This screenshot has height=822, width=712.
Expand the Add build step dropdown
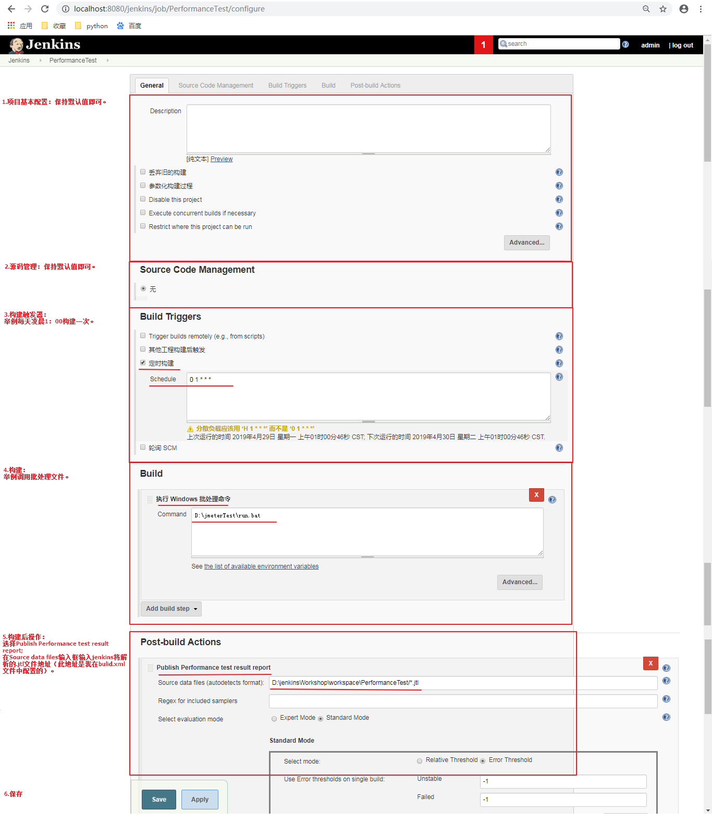(x=171, y=609)
